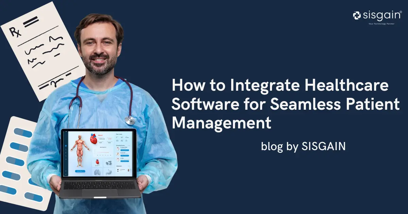The width and height of the screenshot is (408, 214).
Task: Click the collapse arrow at top of sidebar
Action: click(x=66, y=131)
